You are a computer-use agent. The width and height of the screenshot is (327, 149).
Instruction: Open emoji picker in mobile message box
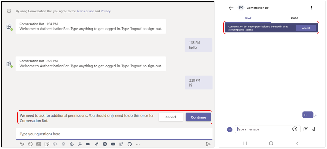[x=295, y=129]
